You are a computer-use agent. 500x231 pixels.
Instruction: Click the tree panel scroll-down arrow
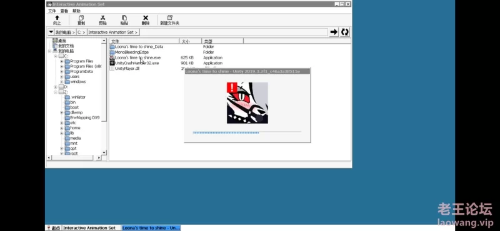point(104,152)
